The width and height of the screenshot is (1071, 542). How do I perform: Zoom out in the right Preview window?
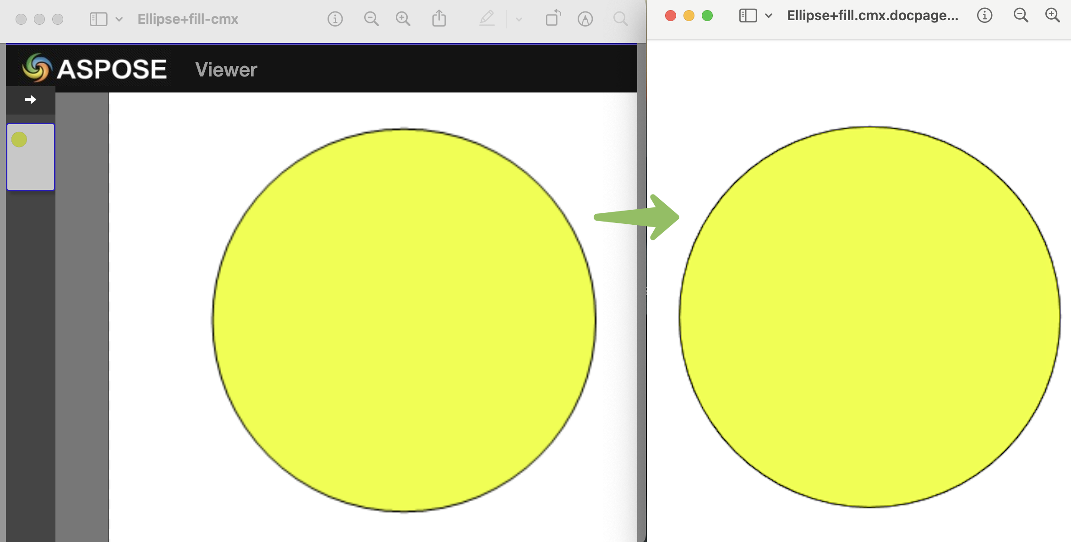click(x=1021, y=16)
